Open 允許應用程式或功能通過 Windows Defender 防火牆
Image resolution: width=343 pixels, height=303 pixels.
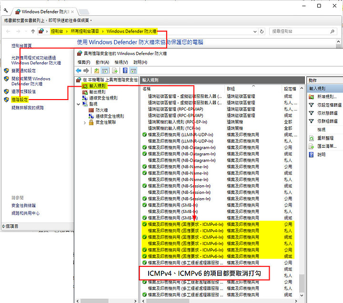coord(36,61)
